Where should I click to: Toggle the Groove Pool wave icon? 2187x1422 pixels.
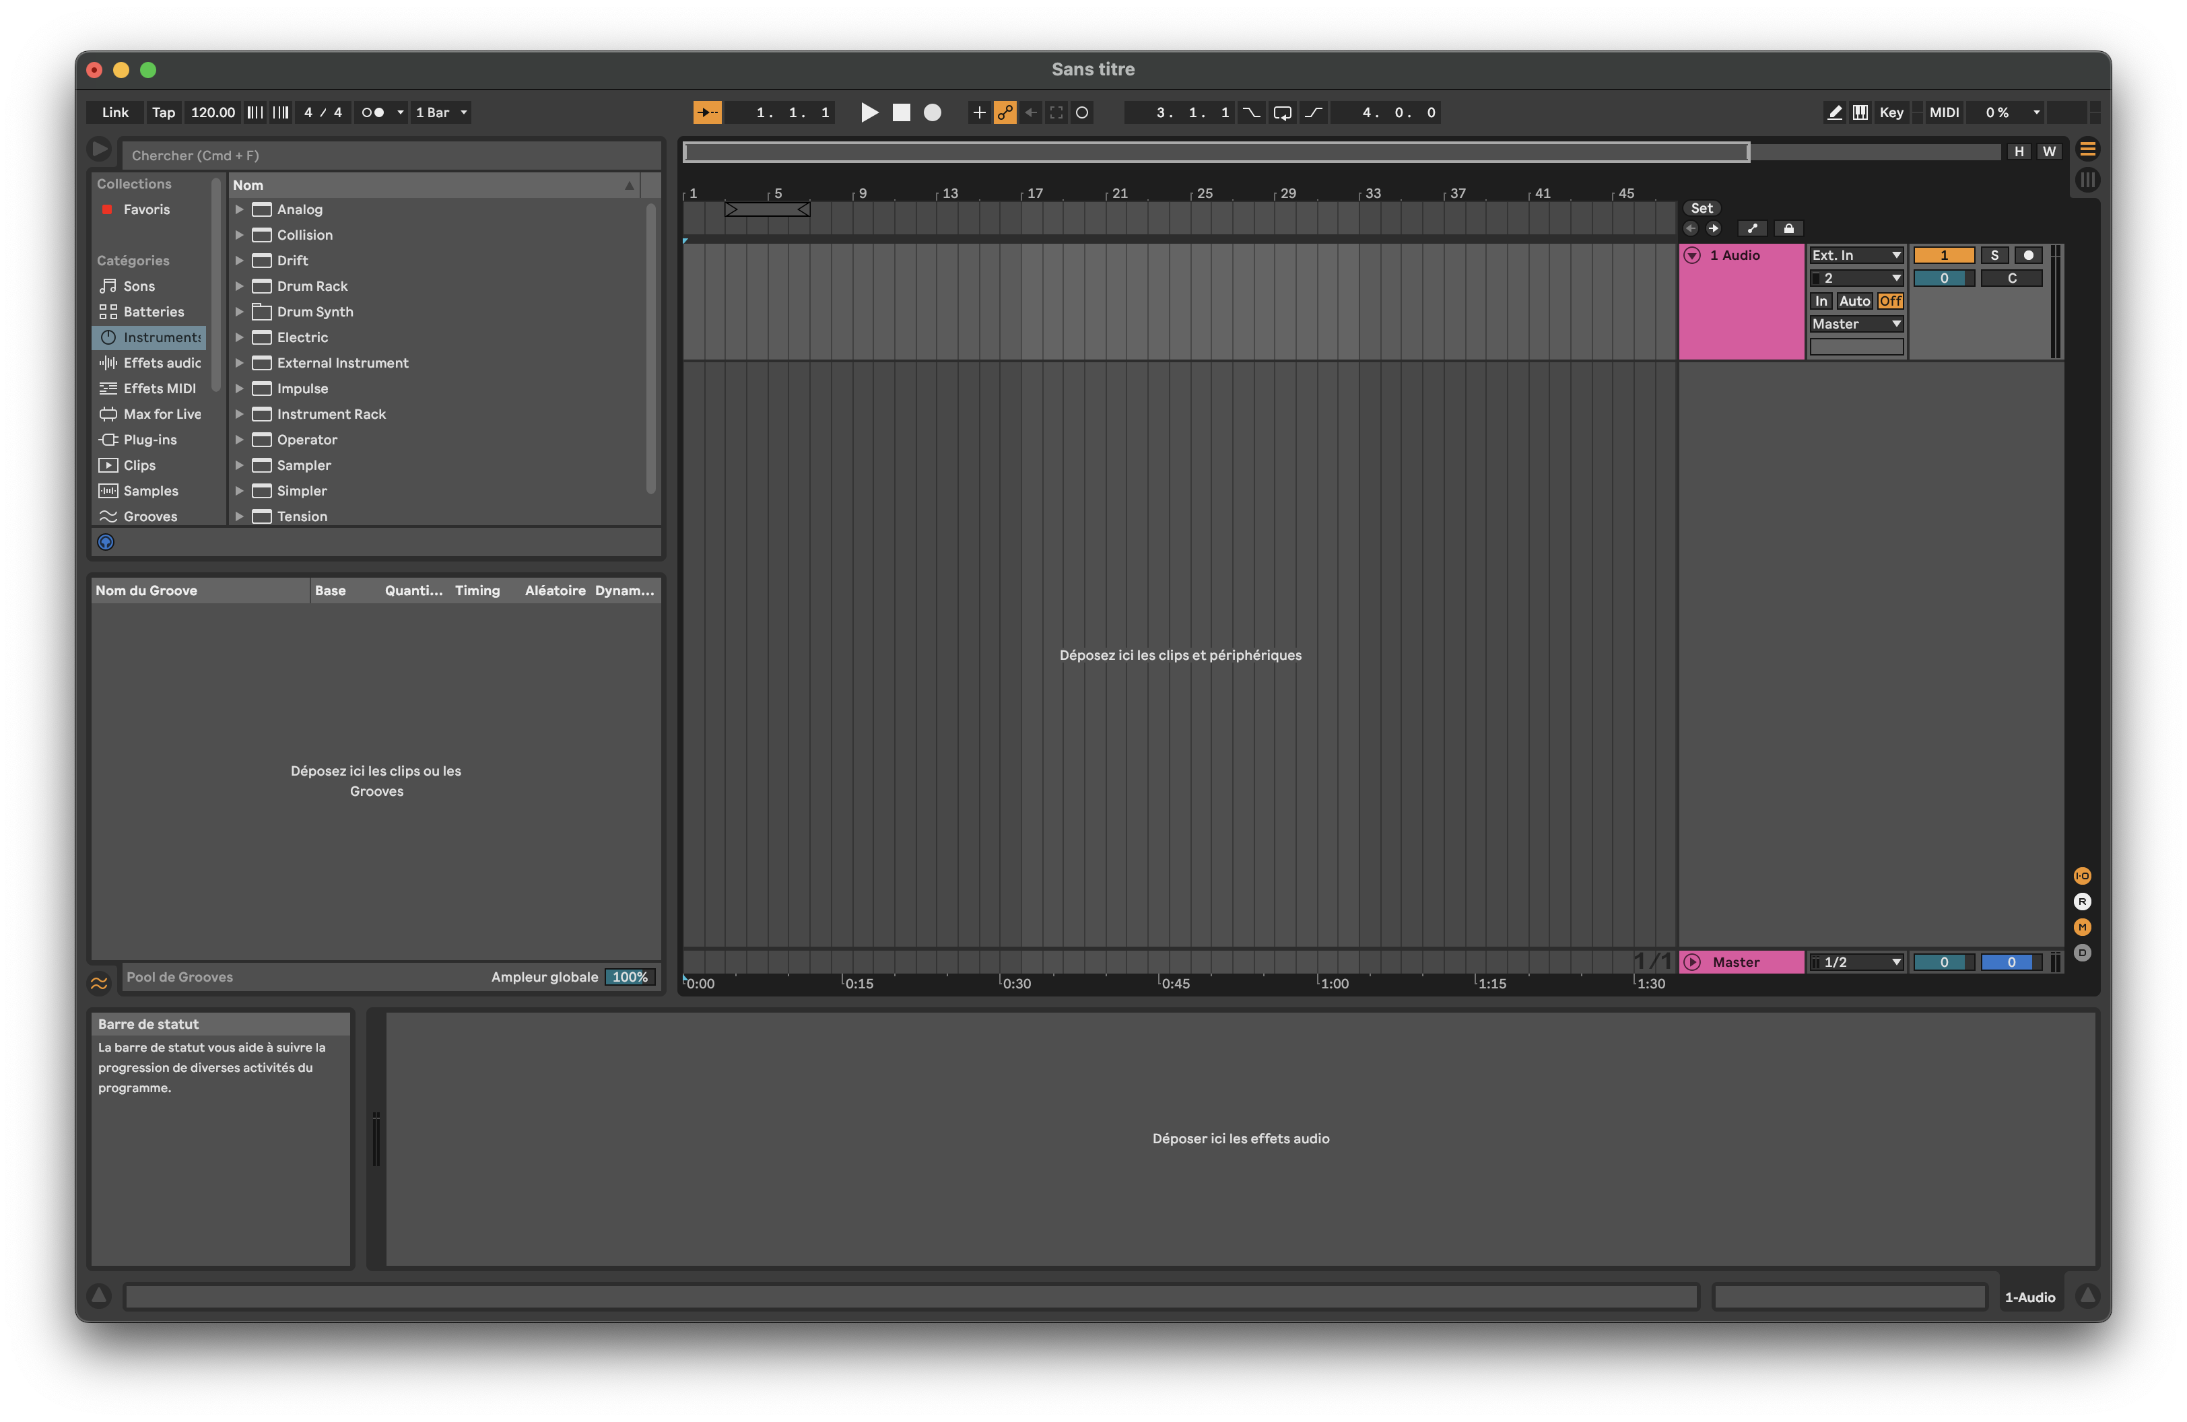99,983
